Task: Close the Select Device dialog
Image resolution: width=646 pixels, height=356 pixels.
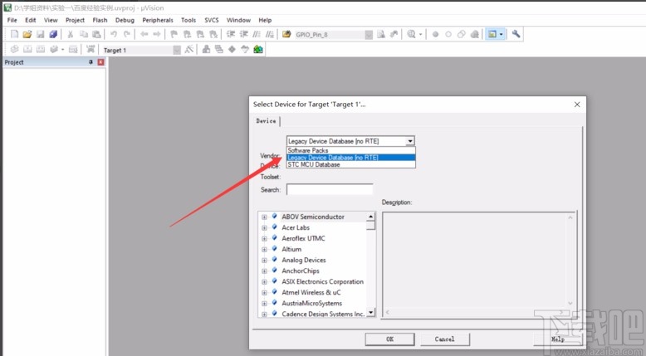Action: 577,105
